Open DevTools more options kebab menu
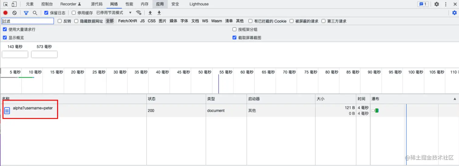This screenshot has width=459, height=166. point(446,4)
